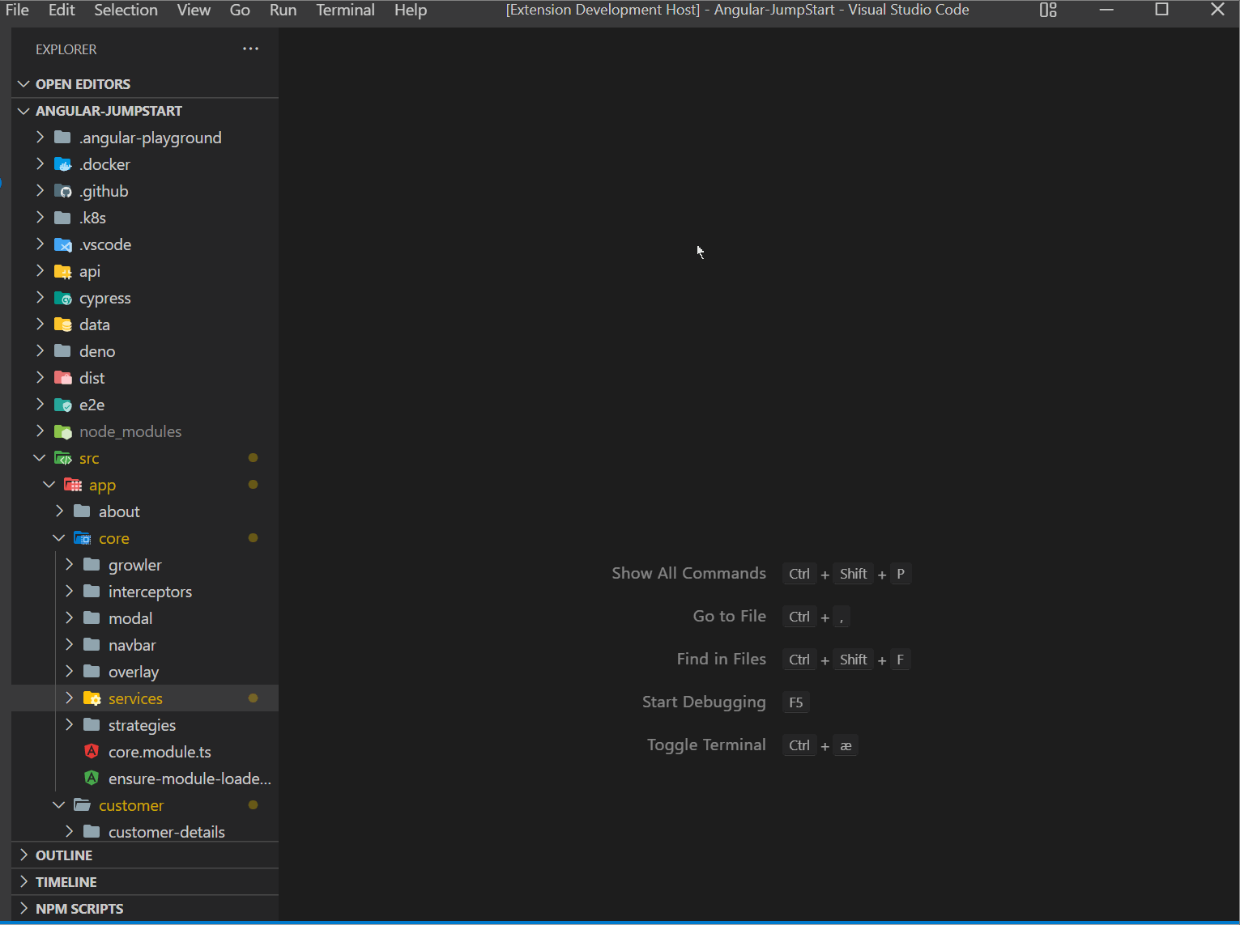
Task: Expand the NPM Scripts section
Action: click(23, 909)
